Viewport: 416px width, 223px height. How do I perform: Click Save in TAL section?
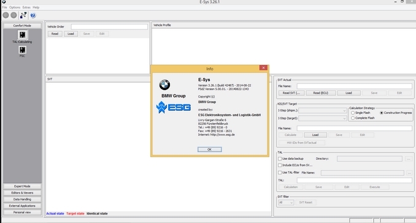click(318, 187)
